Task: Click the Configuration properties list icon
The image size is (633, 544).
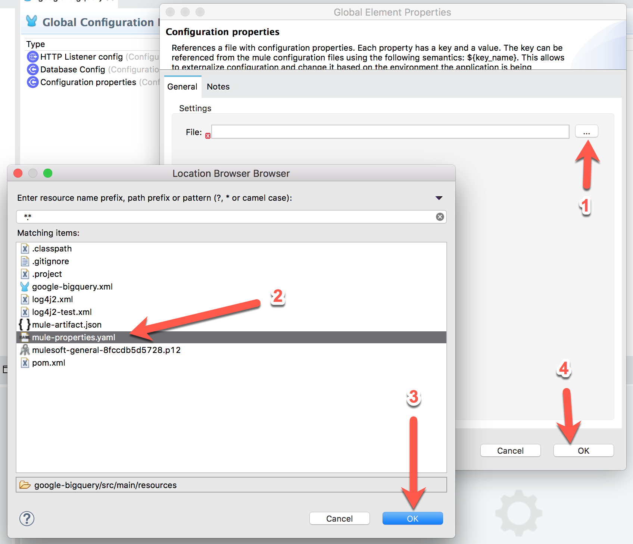Action: tap(33, 82)
